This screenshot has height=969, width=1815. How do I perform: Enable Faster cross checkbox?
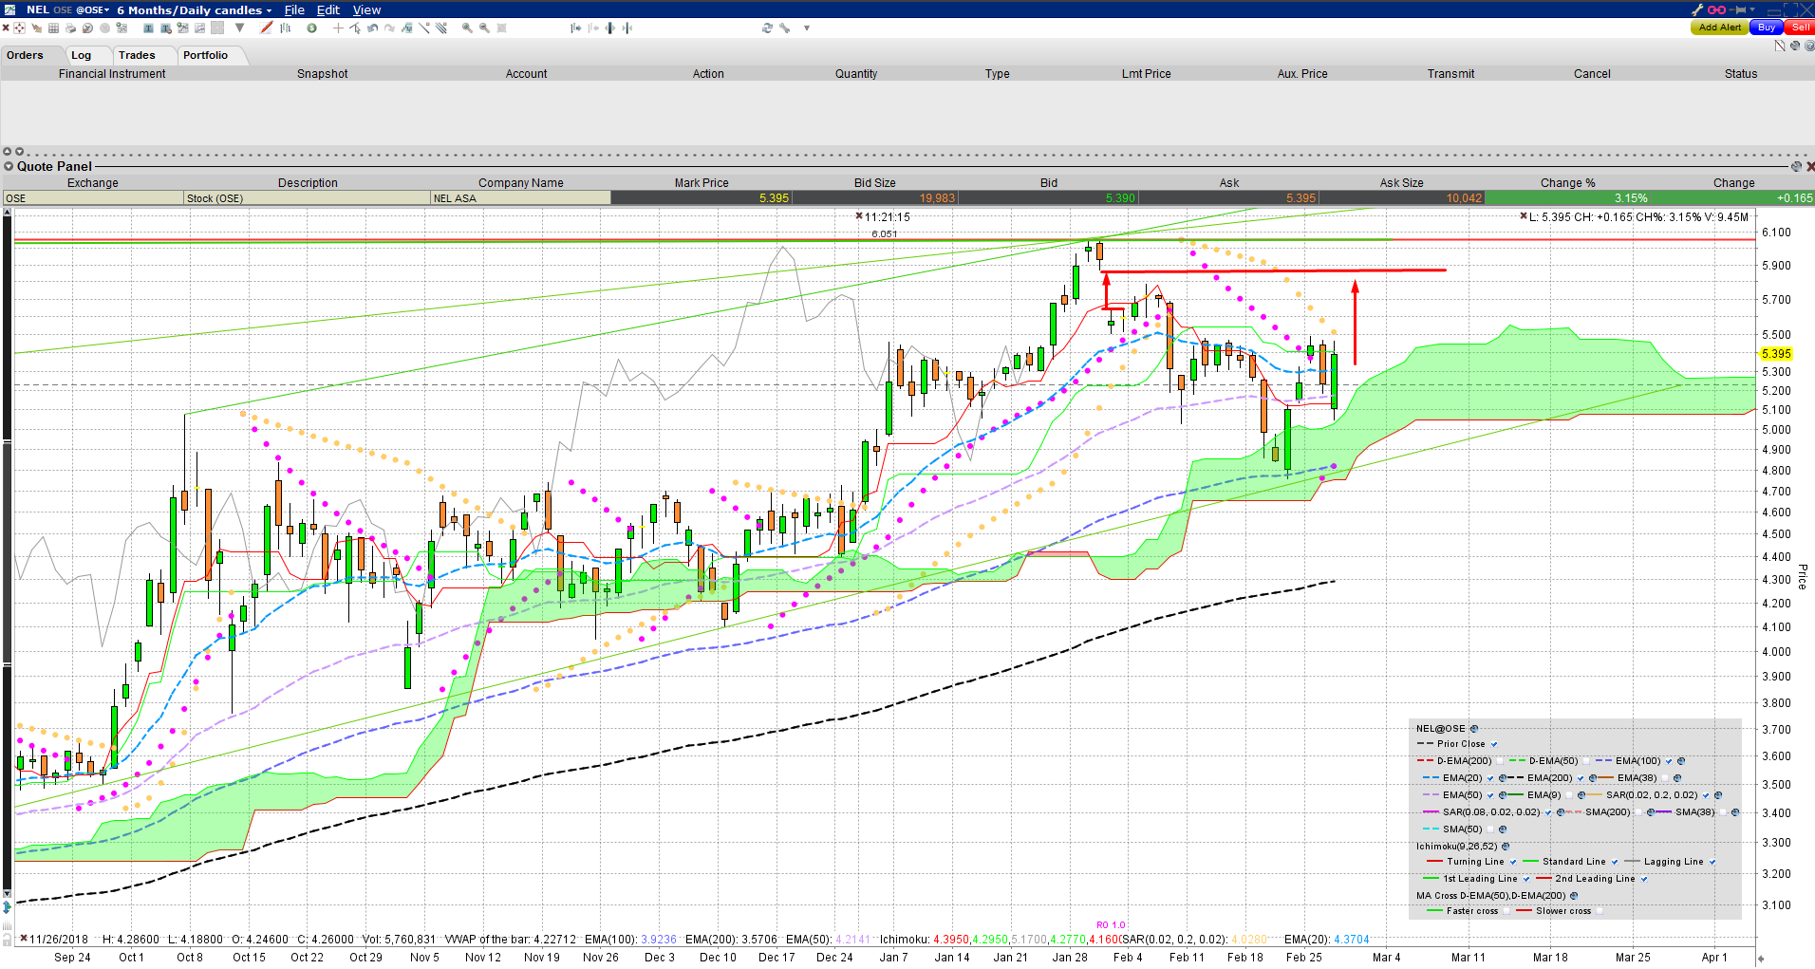[1506, 911]
